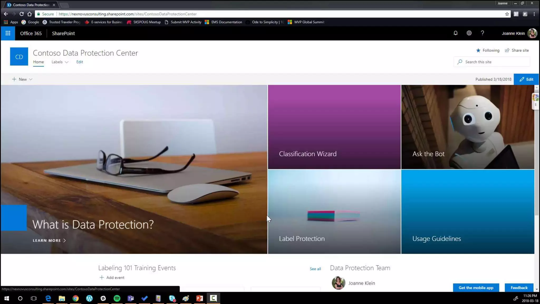Reload the page in Chrome
The width and height of the screenshot is (540, 304).
[22, 14]
